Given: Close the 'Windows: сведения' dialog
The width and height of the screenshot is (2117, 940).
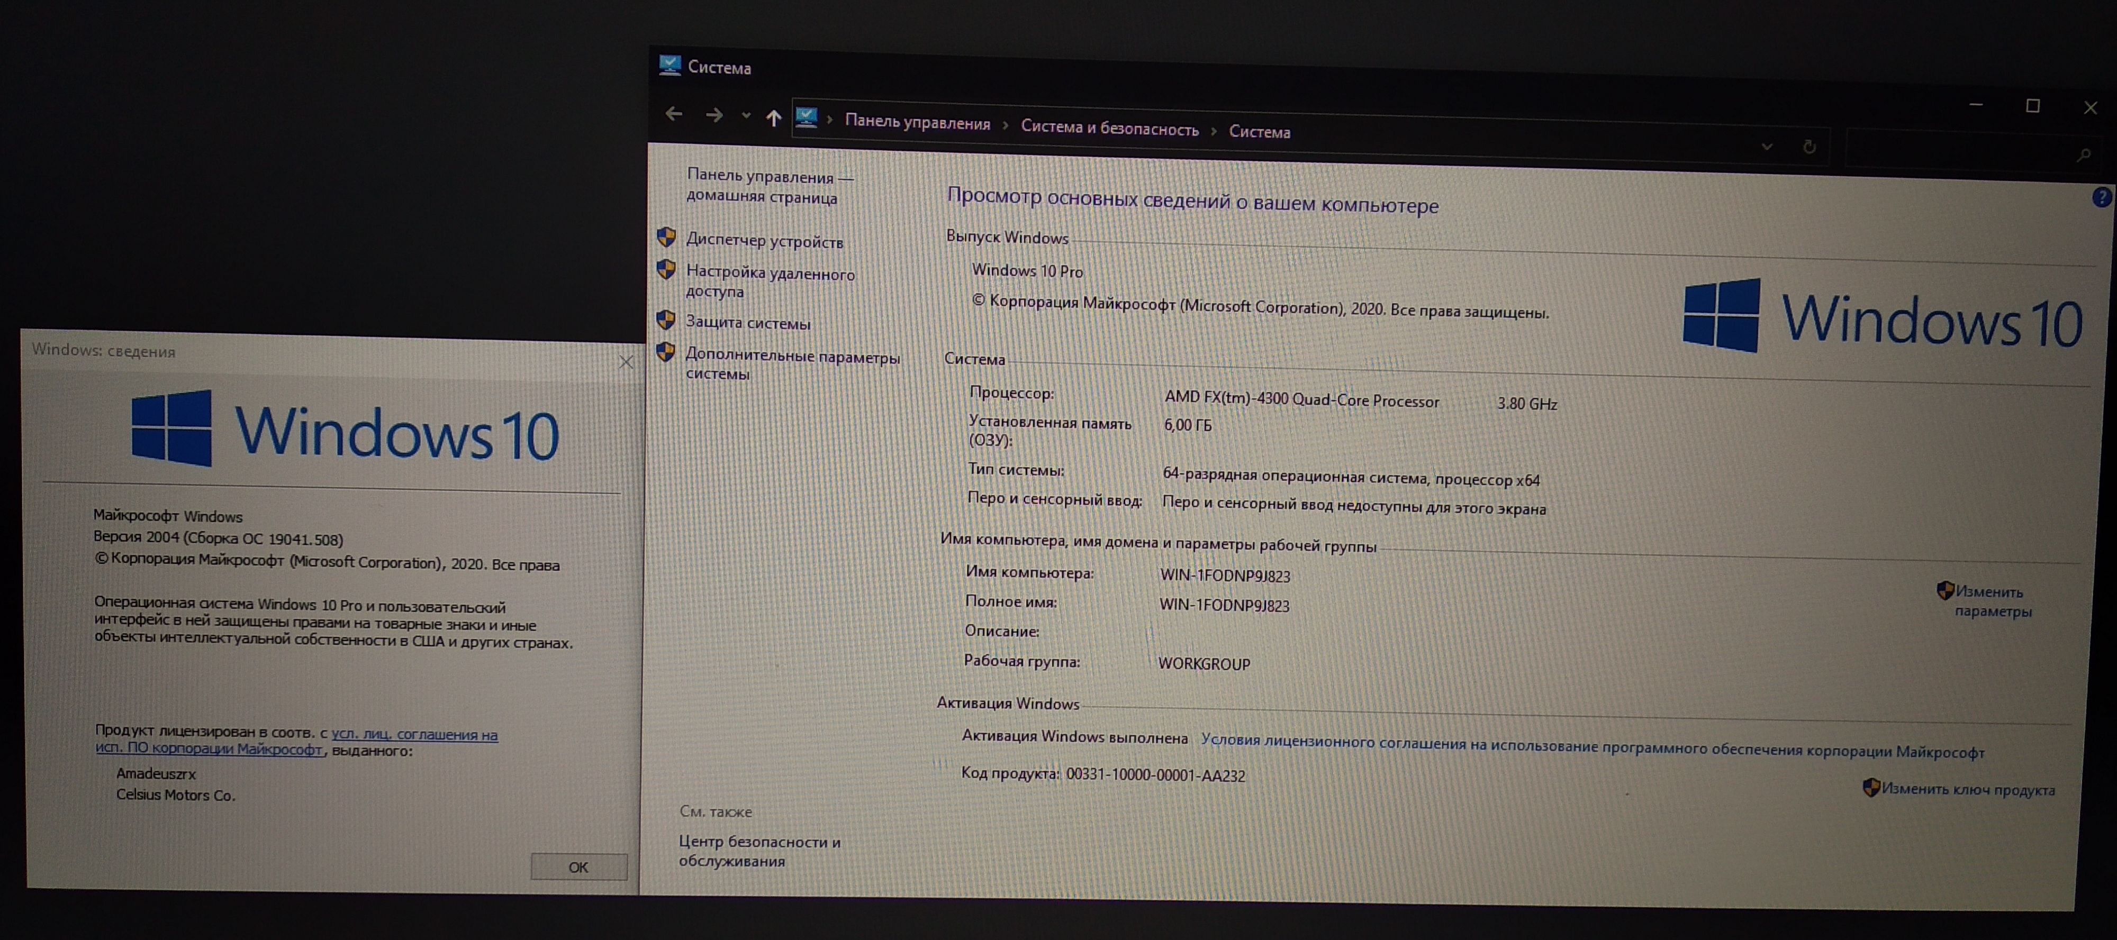Looking at the screenshot, I should pyautogui.click(x=626, y=361).
